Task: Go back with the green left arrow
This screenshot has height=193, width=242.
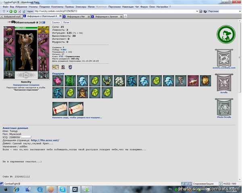Action: (x=11, y=11)
